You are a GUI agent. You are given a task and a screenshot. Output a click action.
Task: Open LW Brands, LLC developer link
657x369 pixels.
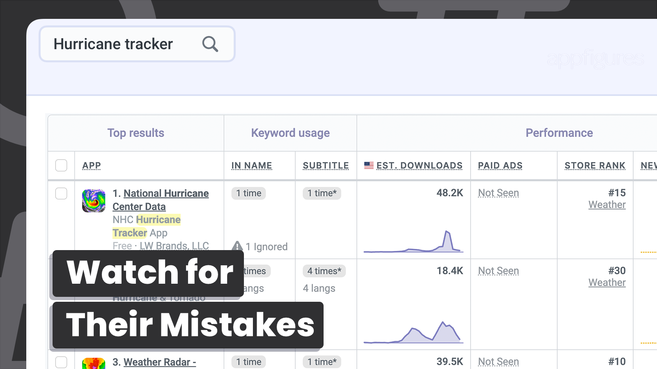(174, 246)
